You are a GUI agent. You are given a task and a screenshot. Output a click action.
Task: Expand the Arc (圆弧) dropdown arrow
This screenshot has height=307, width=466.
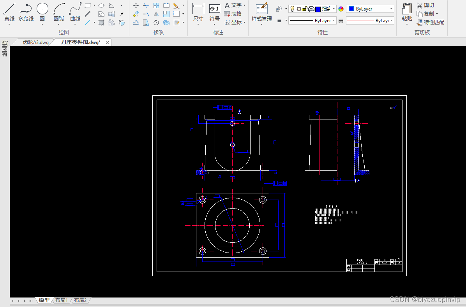coord(59,24)
